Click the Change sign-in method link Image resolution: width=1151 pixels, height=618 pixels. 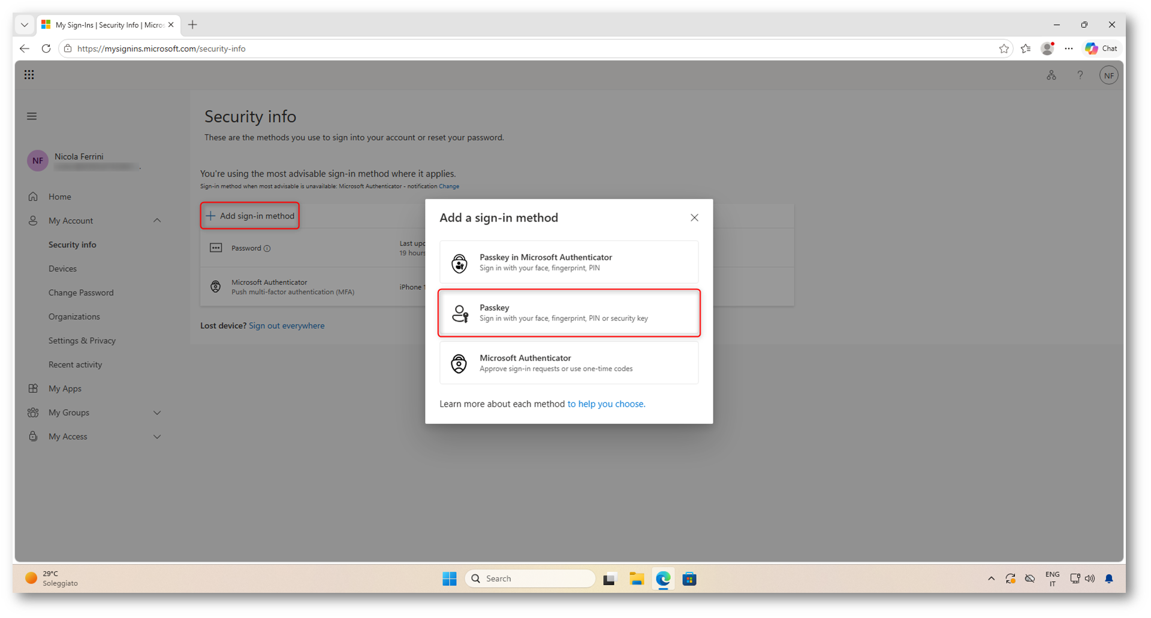(x=449, y=186)
